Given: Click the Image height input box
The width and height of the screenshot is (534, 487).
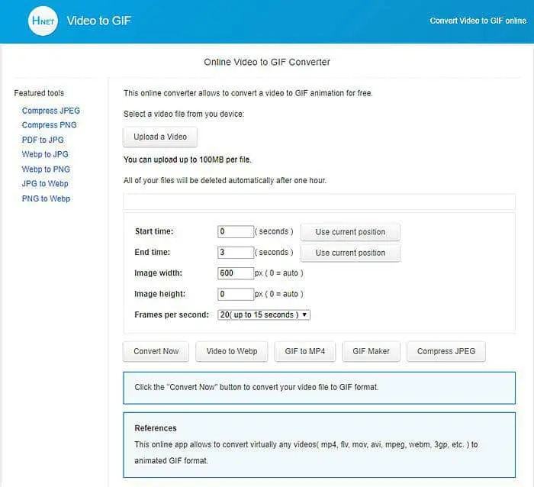Looking at the screenshot, I should click(x=236, y=294).
